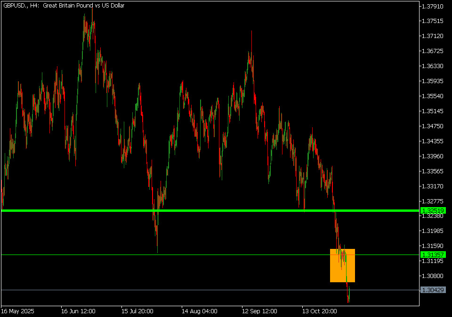Click the 12 Sep 12:00 time label

coord(259,311)
